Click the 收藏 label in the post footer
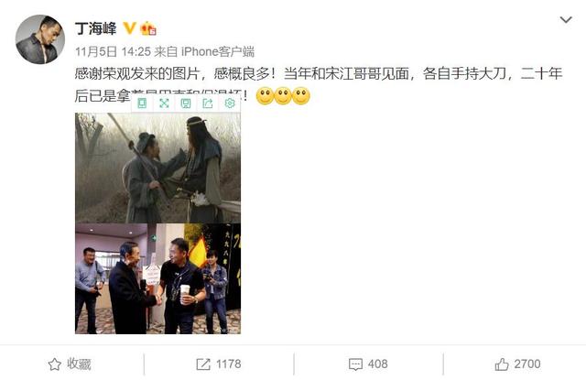 [x=80, y=364]
